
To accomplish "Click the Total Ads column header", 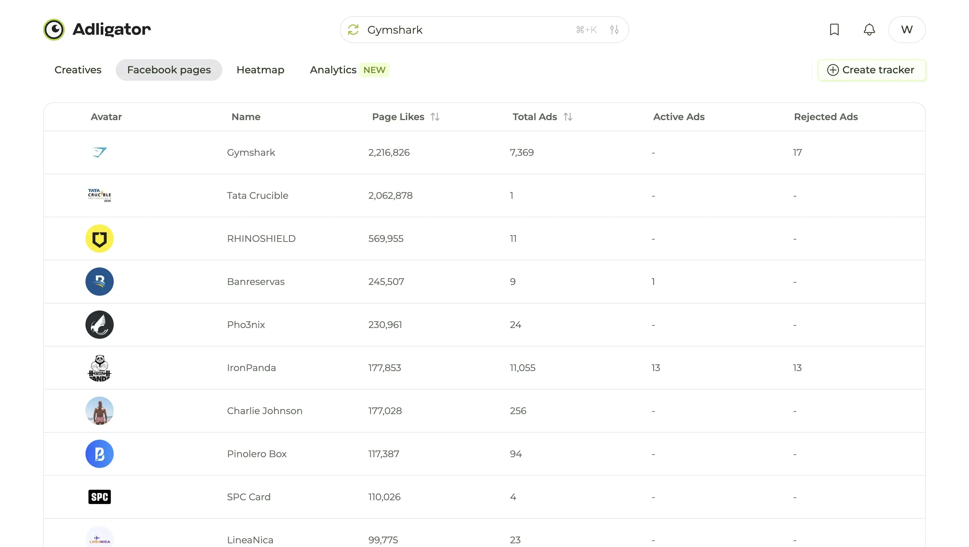I will [x=535, y=117].
